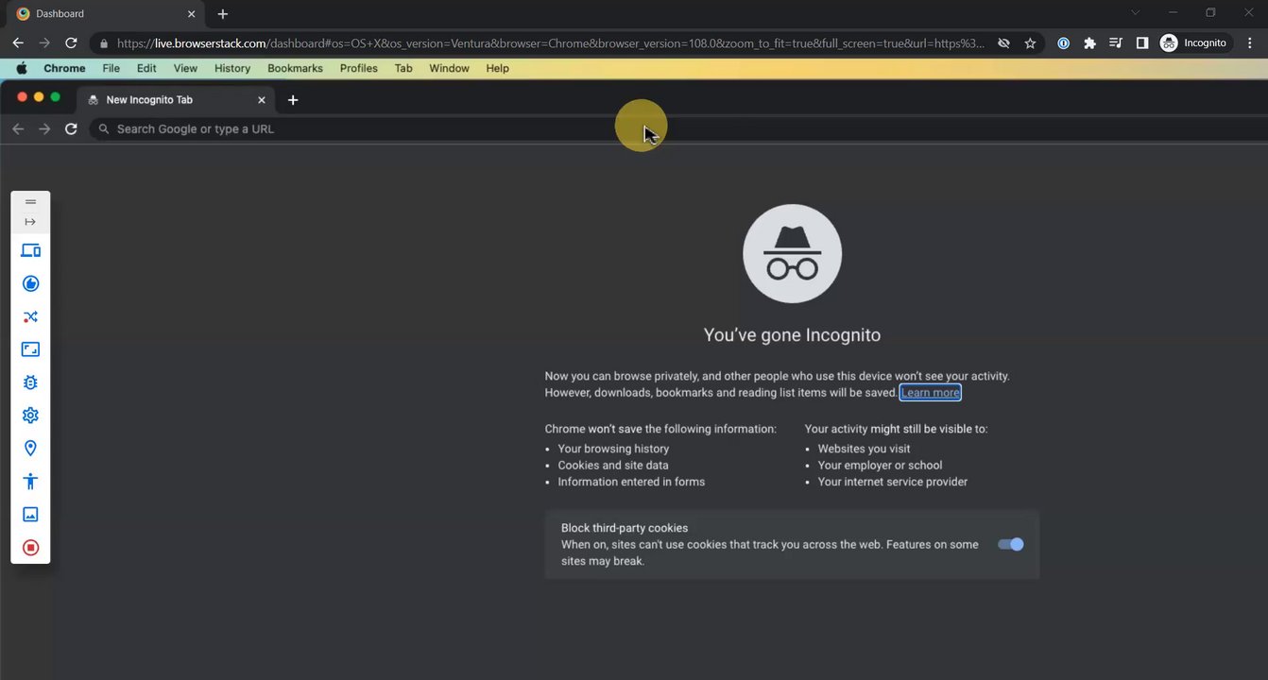Open a new tab in outer browser
The image size is (1268, 680).
pos(223,14)
